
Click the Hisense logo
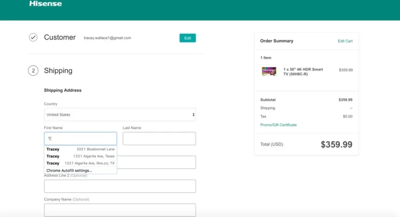pos(45,4)
